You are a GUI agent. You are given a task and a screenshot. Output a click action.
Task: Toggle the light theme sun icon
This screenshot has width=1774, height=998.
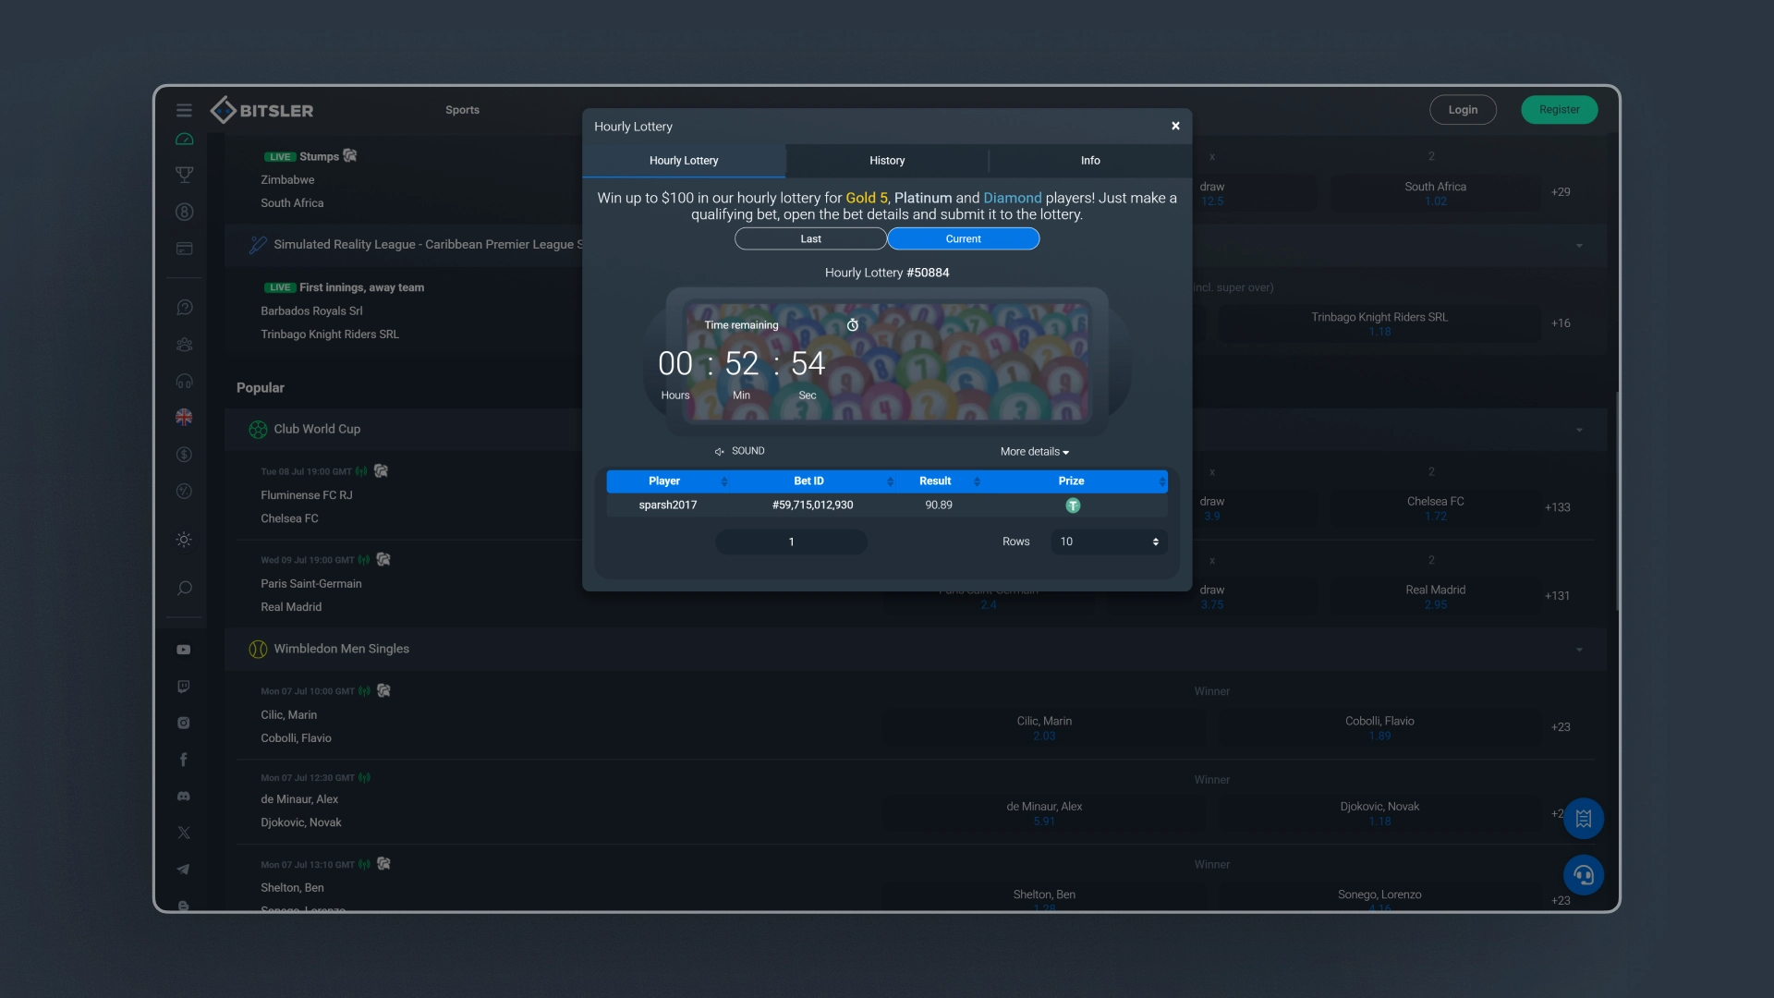coord(184,540)
